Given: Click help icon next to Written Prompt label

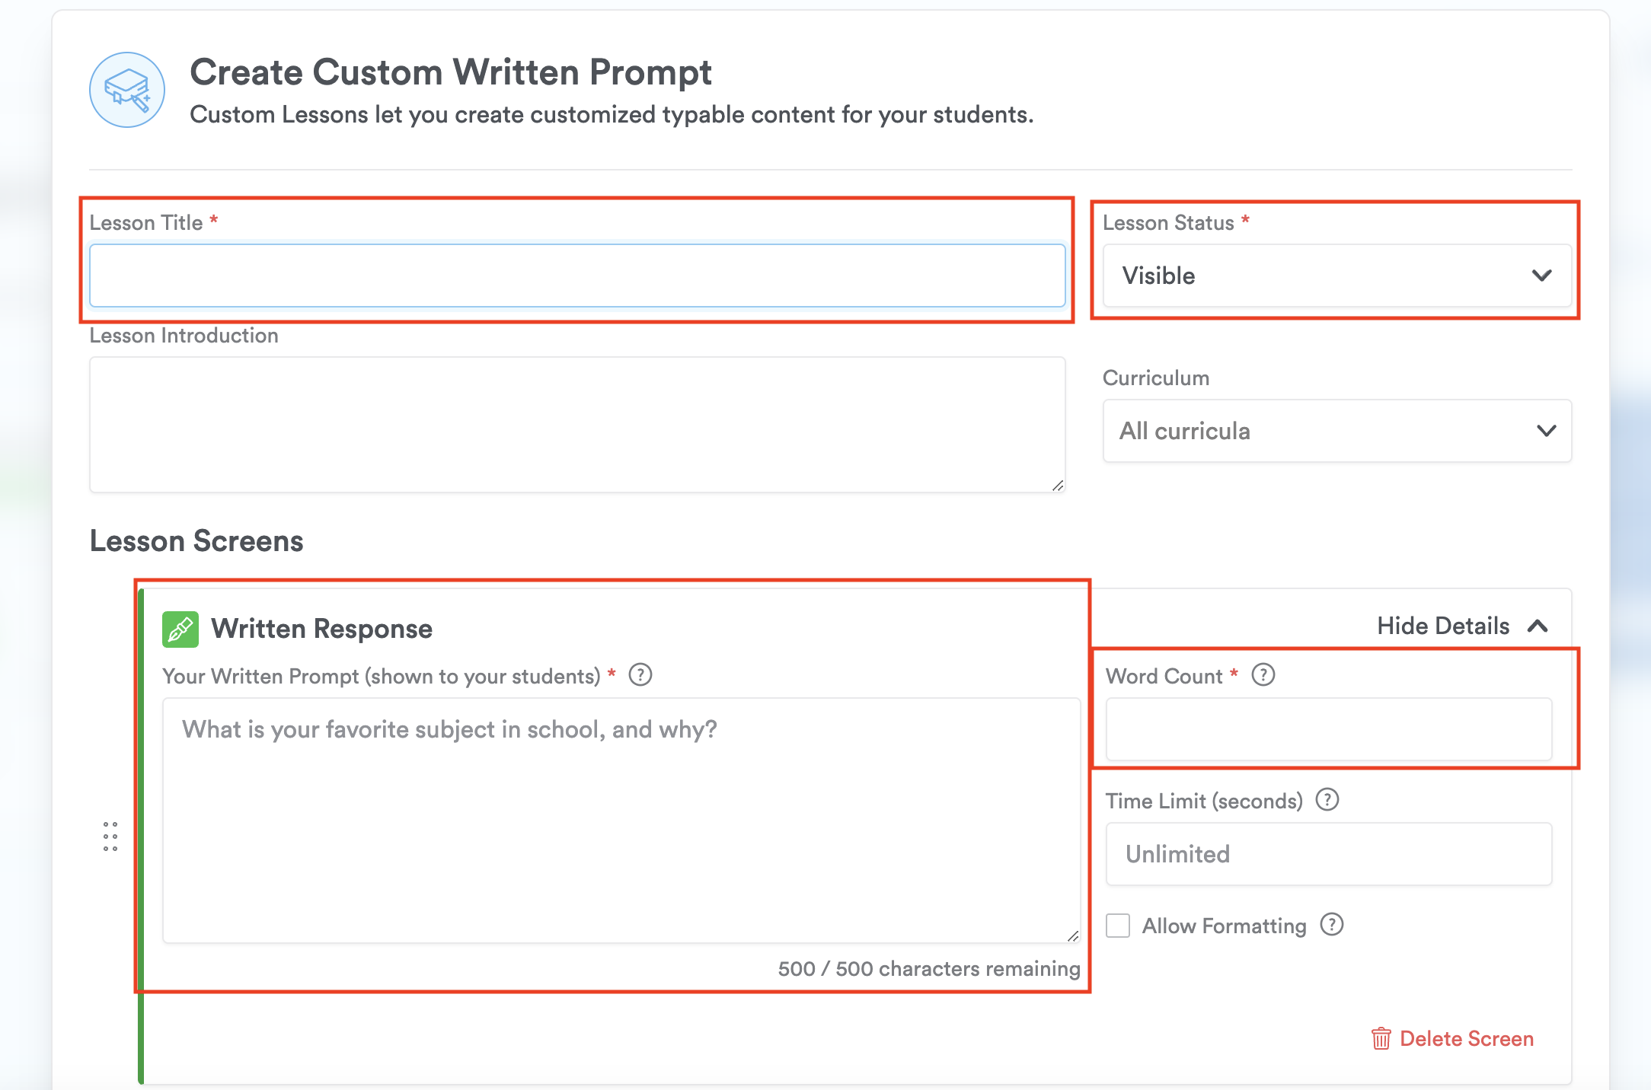Looking at the screenshot, I should pyautogui.click(x=640, y=675).
